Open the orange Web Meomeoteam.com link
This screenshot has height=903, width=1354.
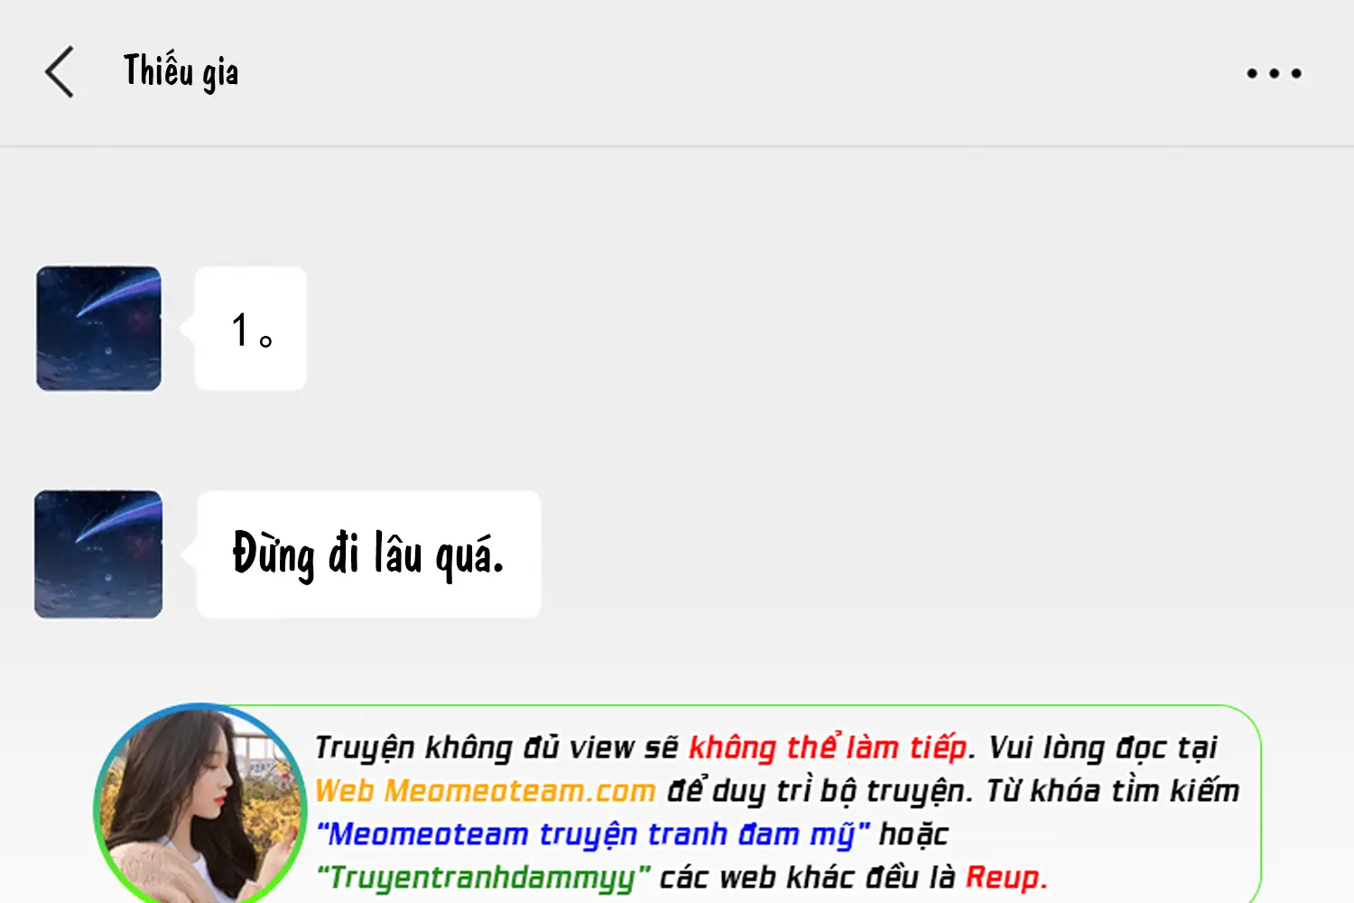tap(485, 791)
